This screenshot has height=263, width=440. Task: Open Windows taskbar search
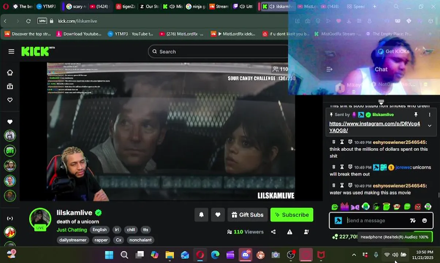coord(124,255)
